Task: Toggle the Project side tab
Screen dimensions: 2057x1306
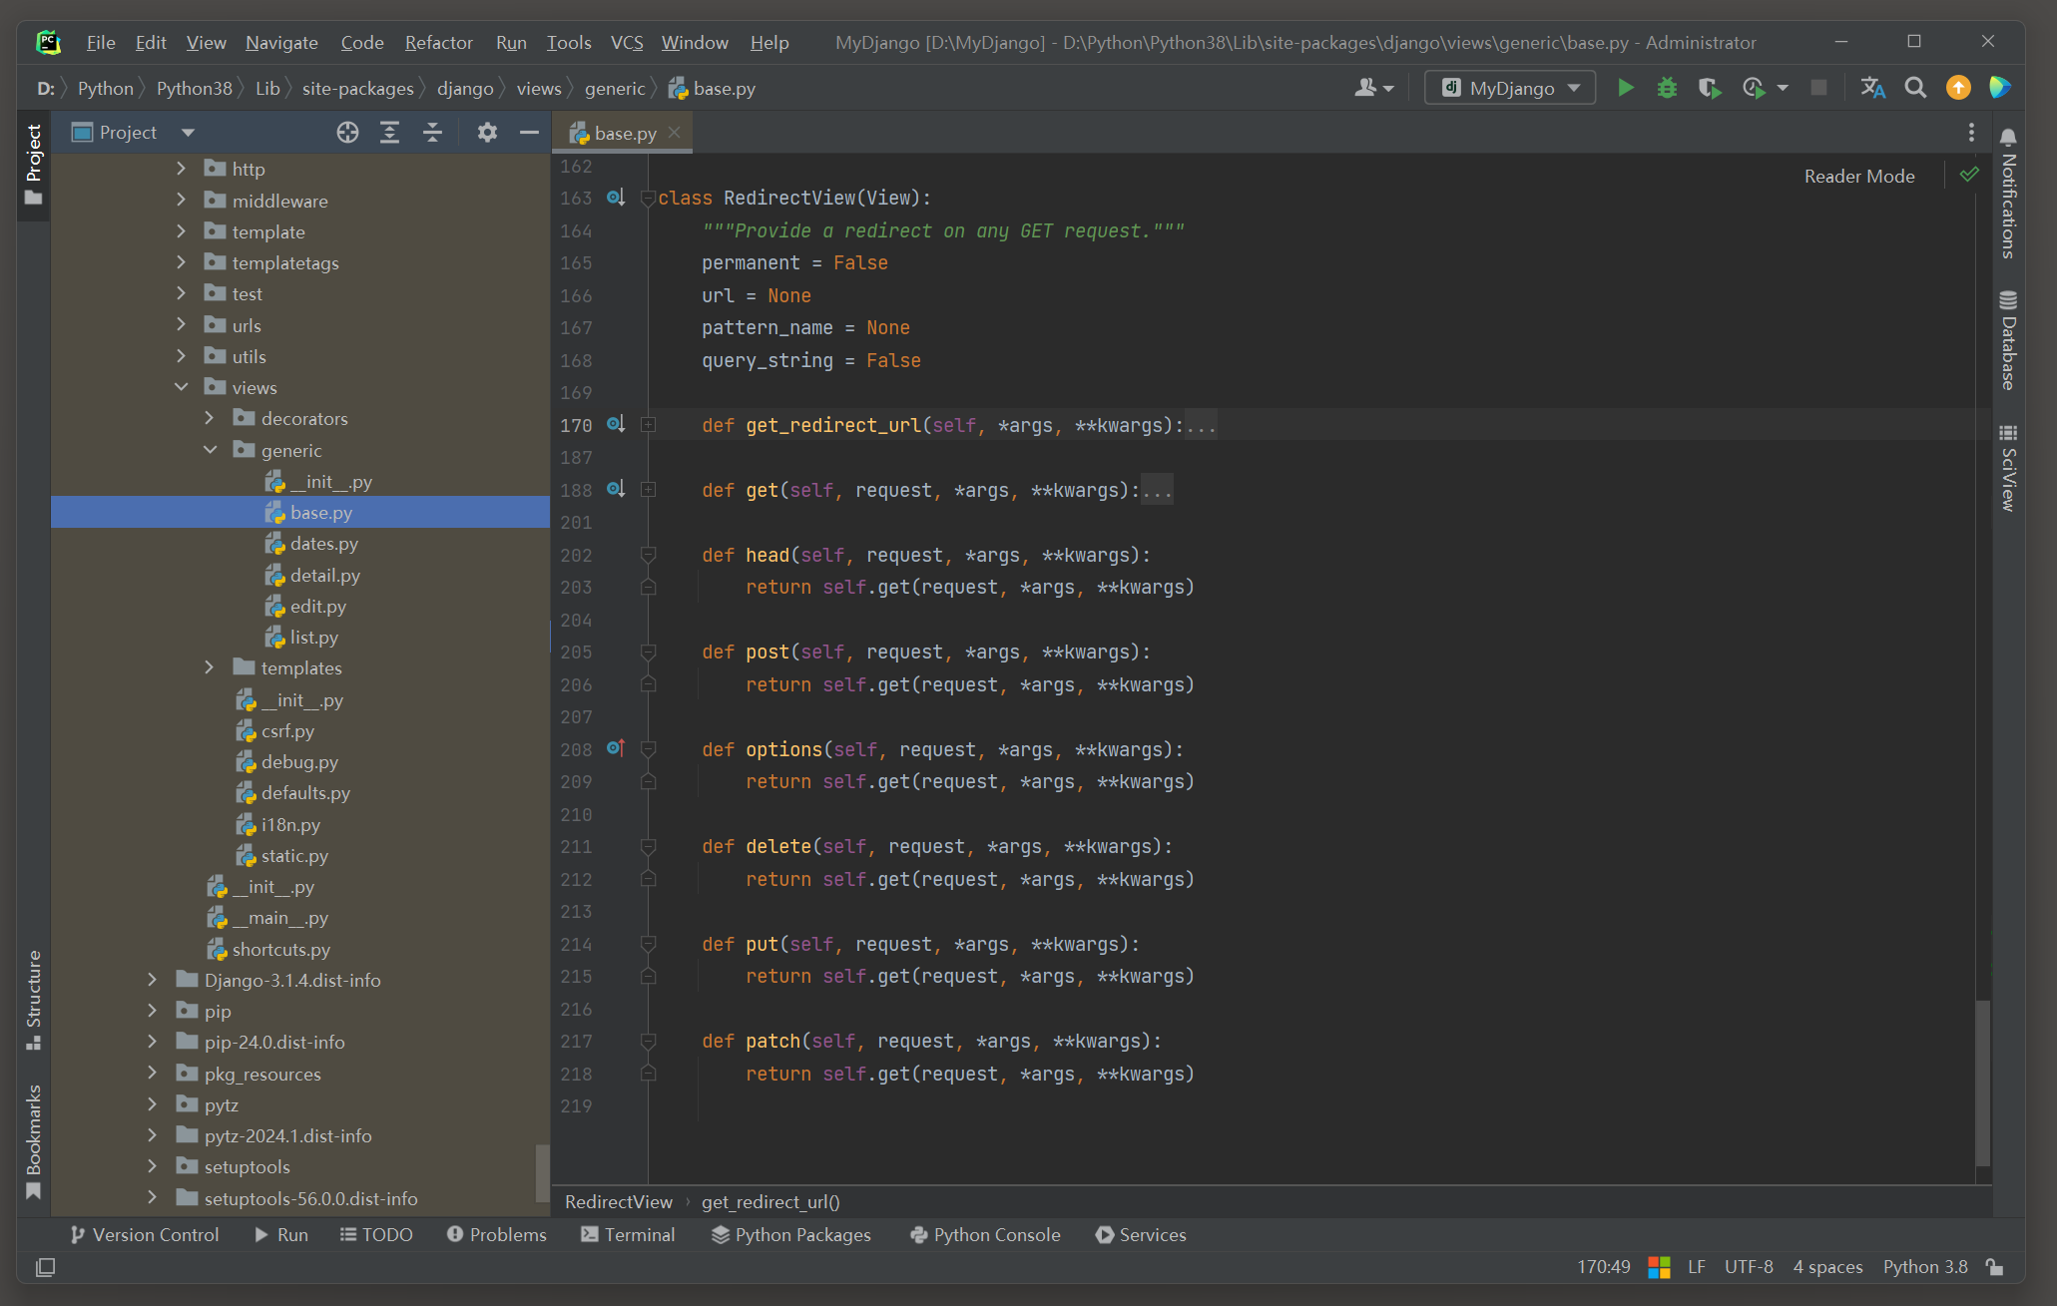Action: pyautogui.click(x=34, y=165)
